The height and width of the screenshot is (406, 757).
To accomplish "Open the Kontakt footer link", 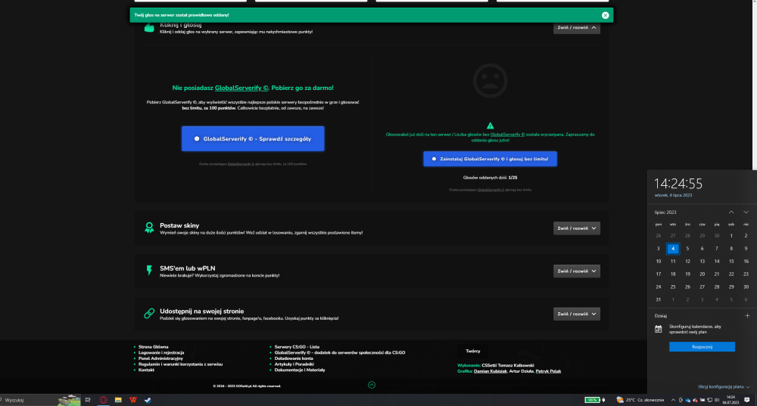I will point(146,370).
